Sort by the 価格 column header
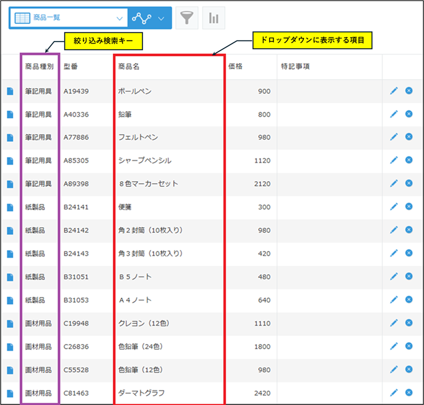 pyautogui.click(x=236, y=66)
